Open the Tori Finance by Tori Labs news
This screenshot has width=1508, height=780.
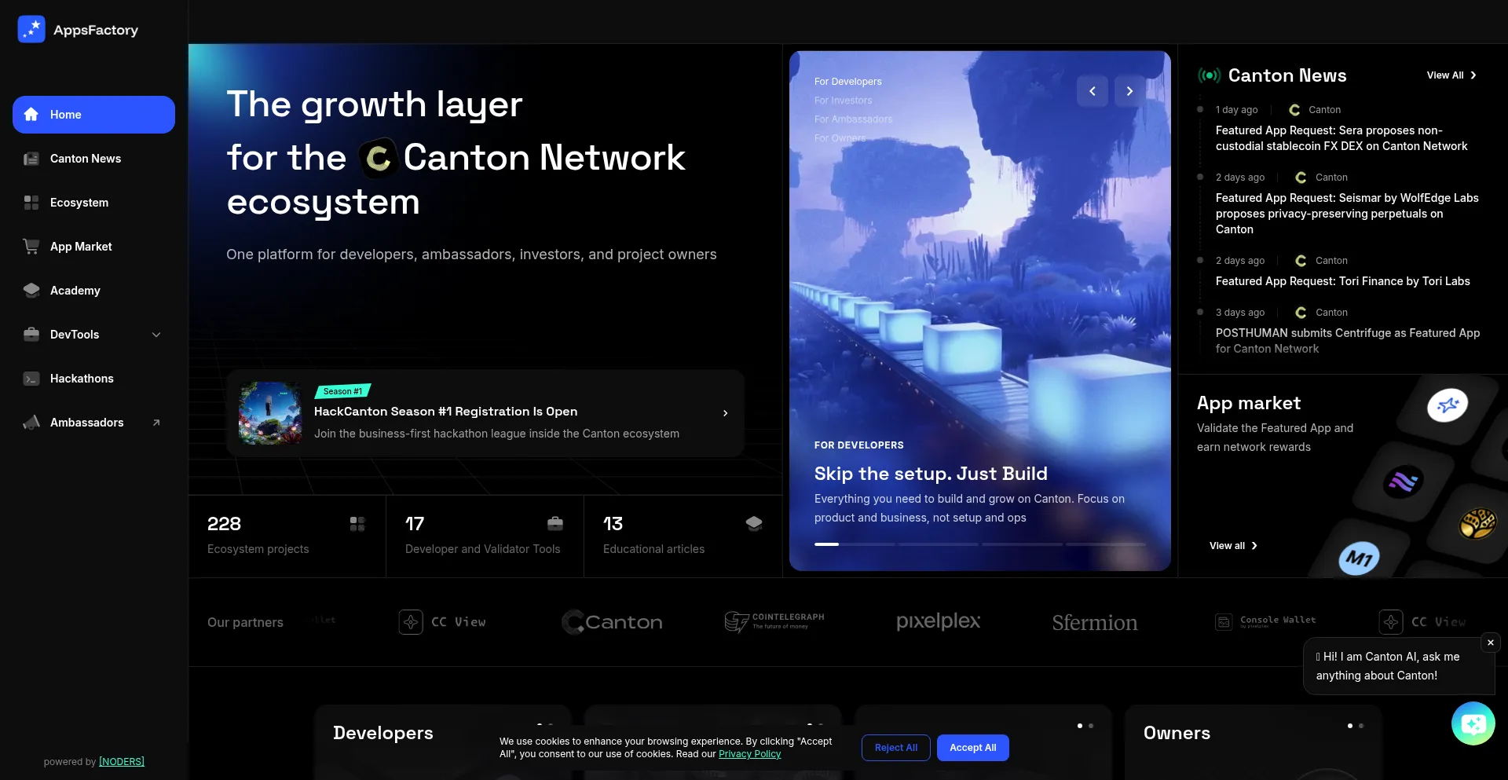1343,281
